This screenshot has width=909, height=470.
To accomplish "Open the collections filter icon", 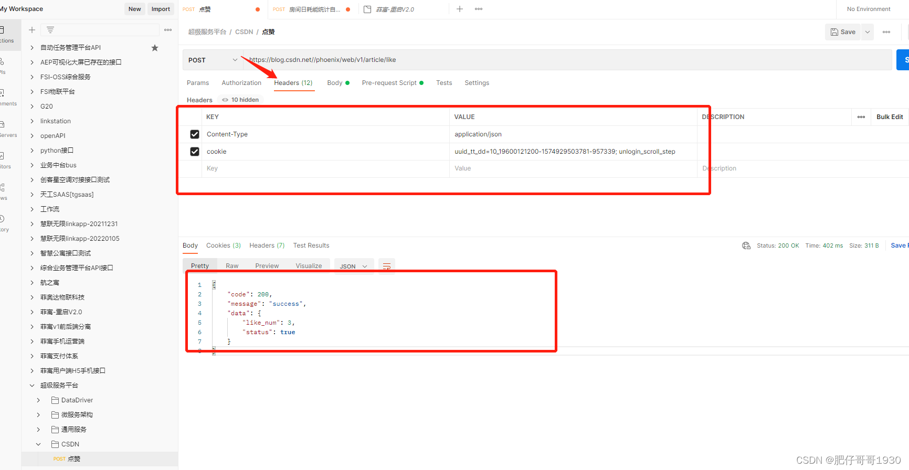I will point(50,30).
